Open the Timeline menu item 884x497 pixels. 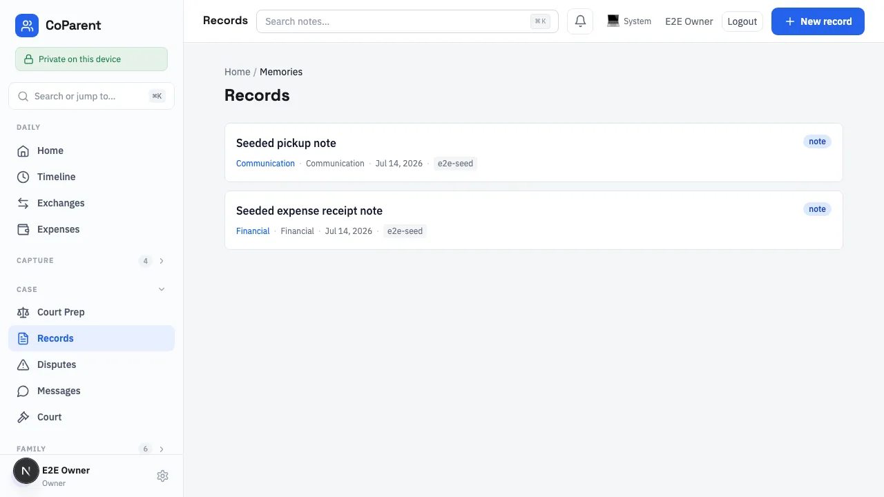tap(91, 177)
